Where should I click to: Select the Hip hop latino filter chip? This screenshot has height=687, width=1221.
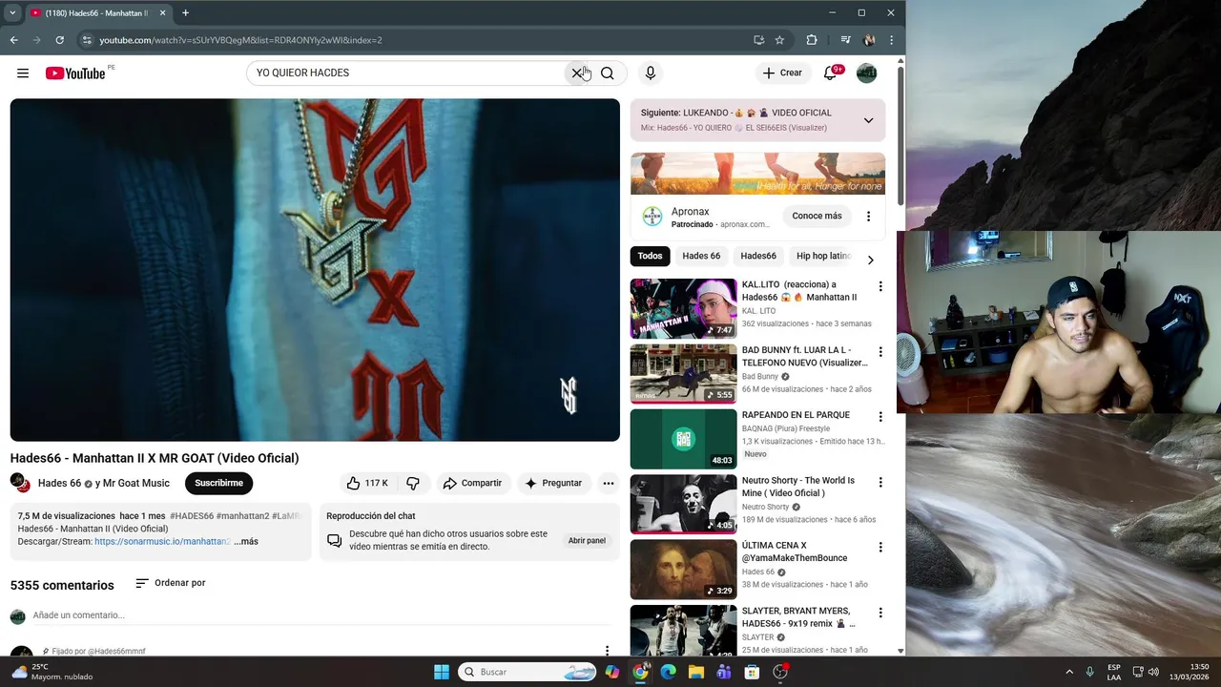tap(823, 256)
